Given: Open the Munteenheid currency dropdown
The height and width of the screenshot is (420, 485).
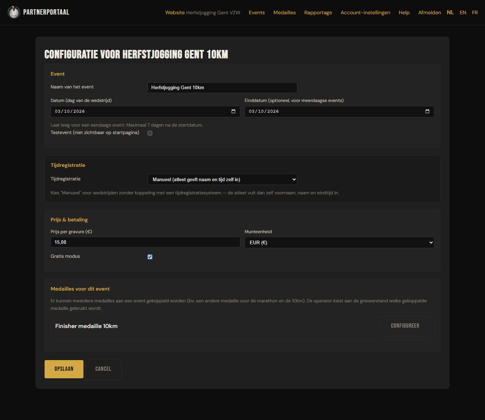Looking at the screenshot, I should [339, 242].
